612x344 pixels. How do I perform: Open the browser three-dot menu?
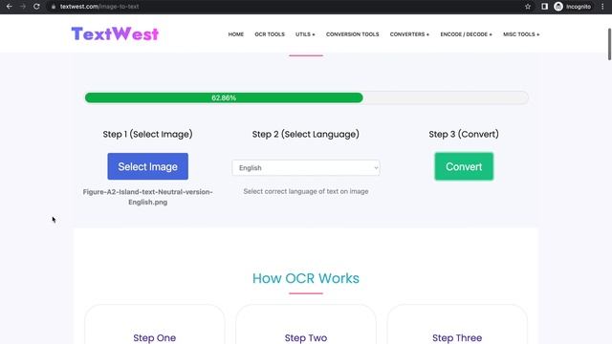602,7
